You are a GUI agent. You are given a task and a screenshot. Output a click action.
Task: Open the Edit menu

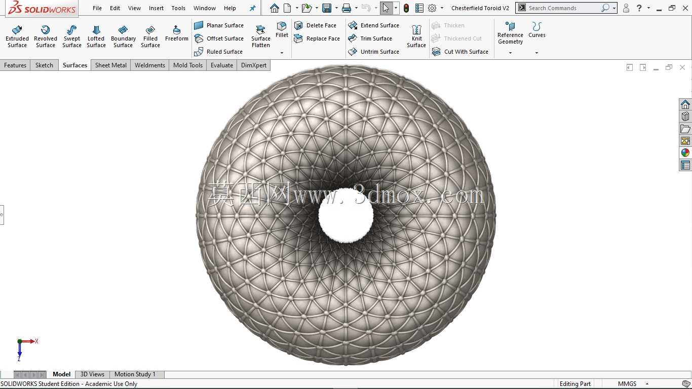click(115, 8)
